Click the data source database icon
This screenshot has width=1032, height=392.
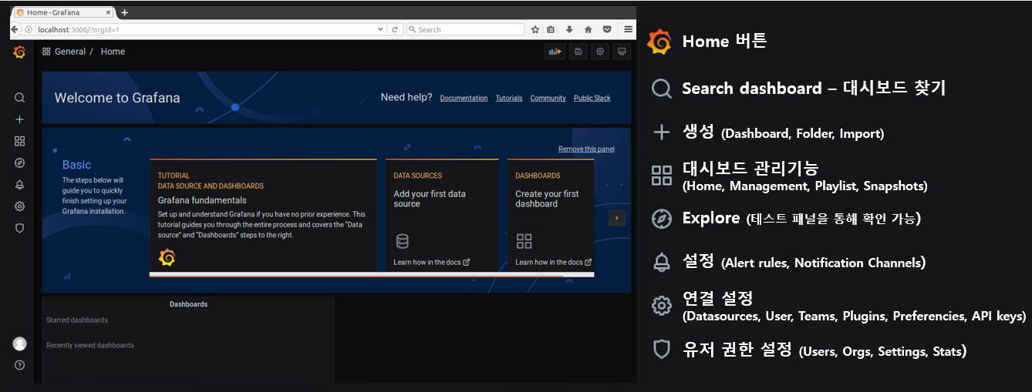pyautogui.click(x=402, y=241)
